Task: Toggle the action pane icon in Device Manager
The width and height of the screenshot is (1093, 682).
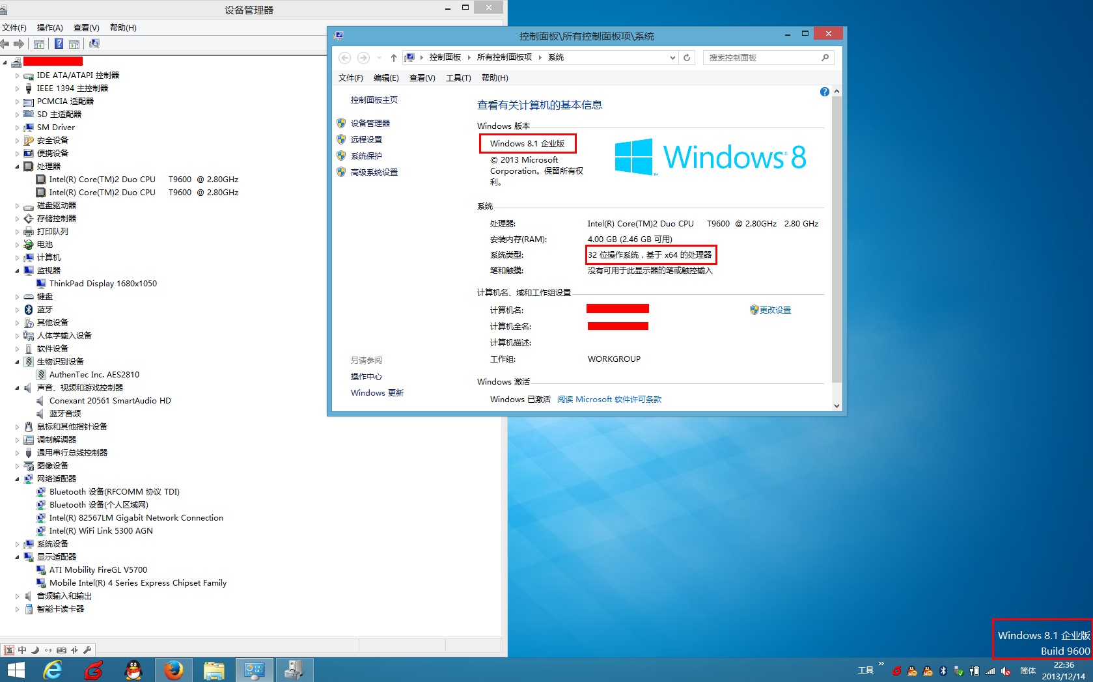Action: (x=74, y=44)
